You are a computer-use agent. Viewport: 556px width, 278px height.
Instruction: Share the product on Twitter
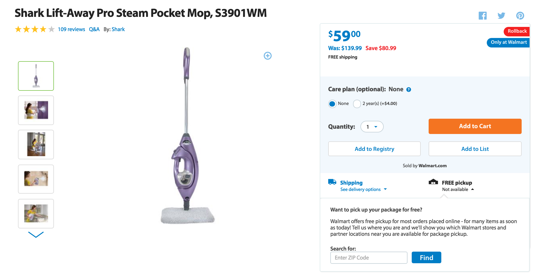coord(502,16)
